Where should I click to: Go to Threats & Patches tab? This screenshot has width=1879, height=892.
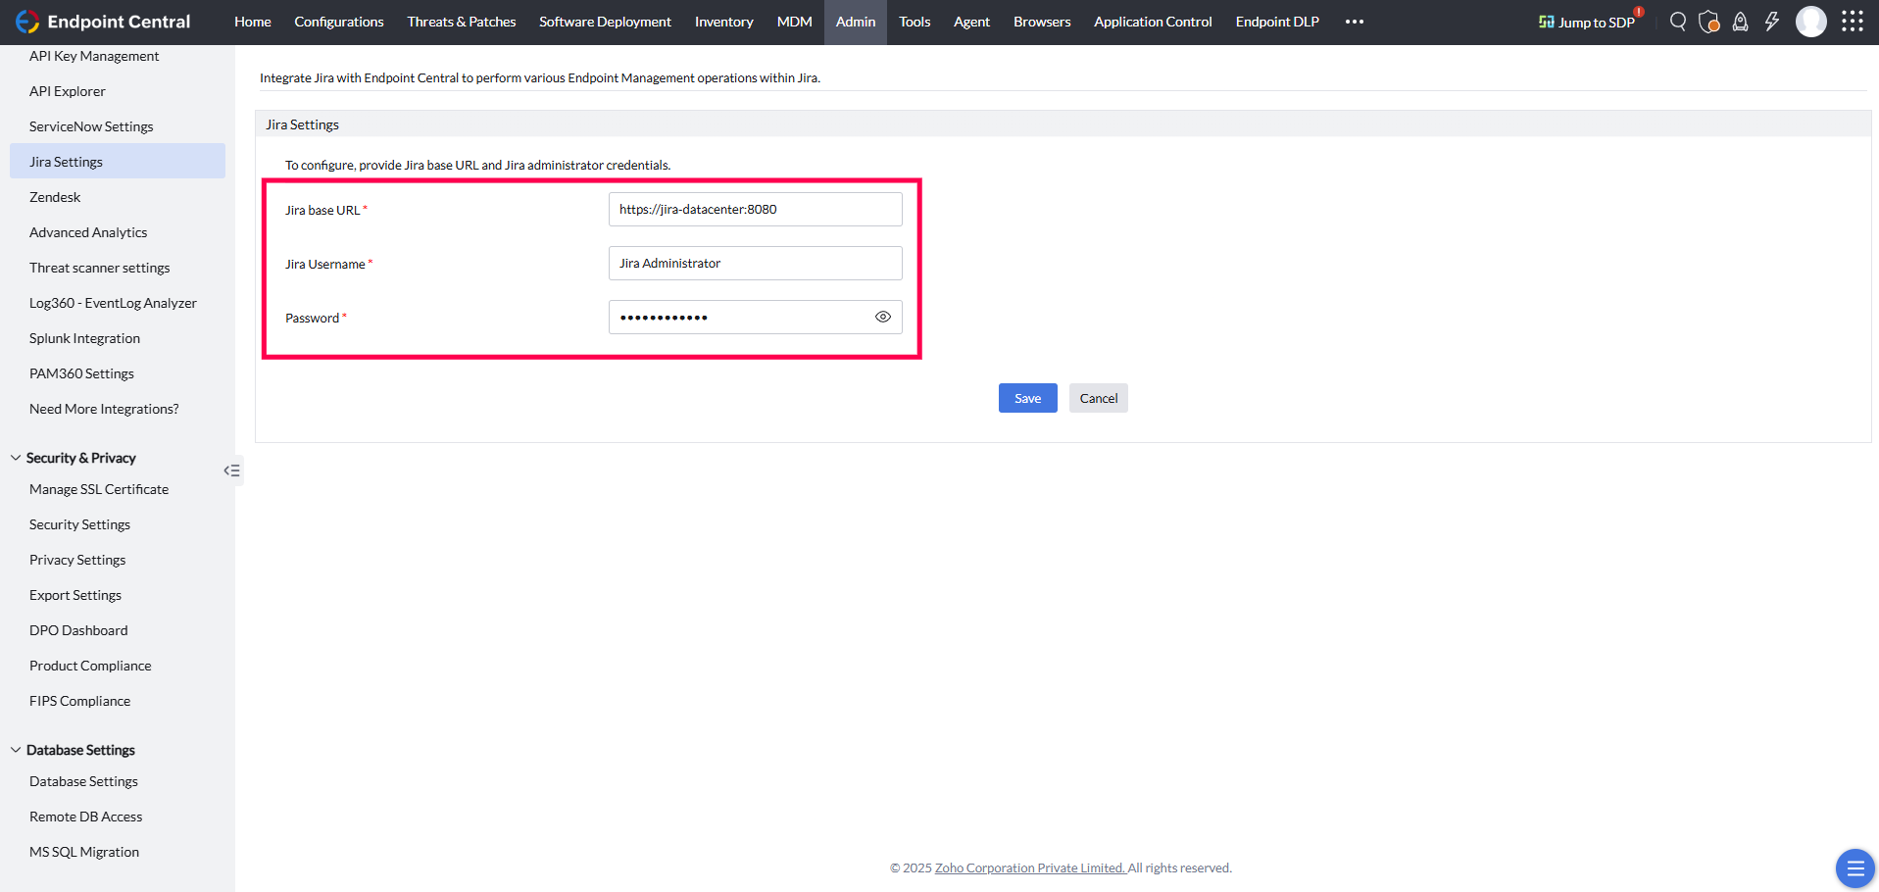coord(462,22)
